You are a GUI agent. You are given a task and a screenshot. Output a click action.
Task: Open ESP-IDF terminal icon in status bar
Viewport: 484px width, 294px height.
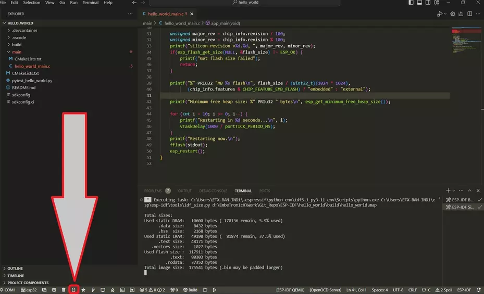tap(122, 290)
